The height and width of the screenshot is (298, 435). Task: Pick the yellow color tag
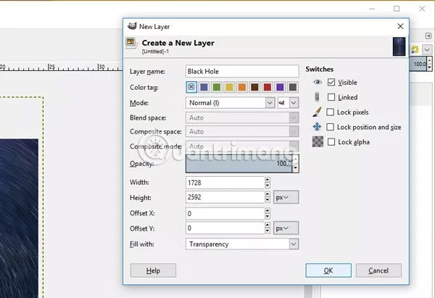point(229,87)
